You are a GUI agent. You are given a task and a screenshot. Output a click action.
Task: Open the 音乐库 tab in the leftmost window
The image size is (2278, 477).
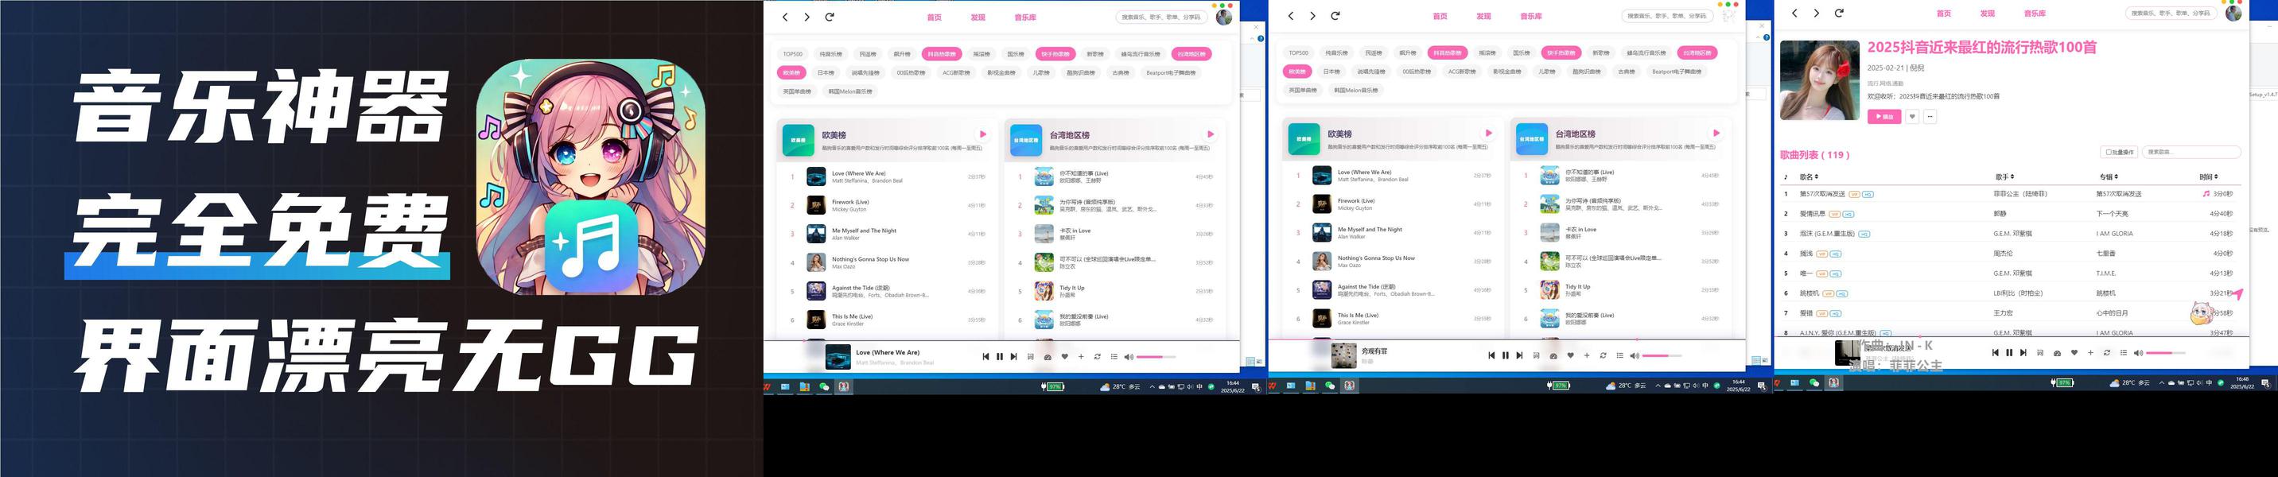[1025, 17]
